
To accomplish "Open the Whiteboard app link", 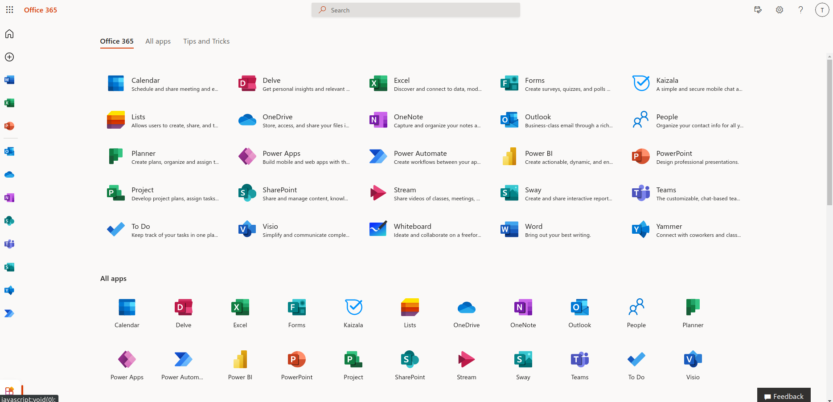I will tap(412, 227).
